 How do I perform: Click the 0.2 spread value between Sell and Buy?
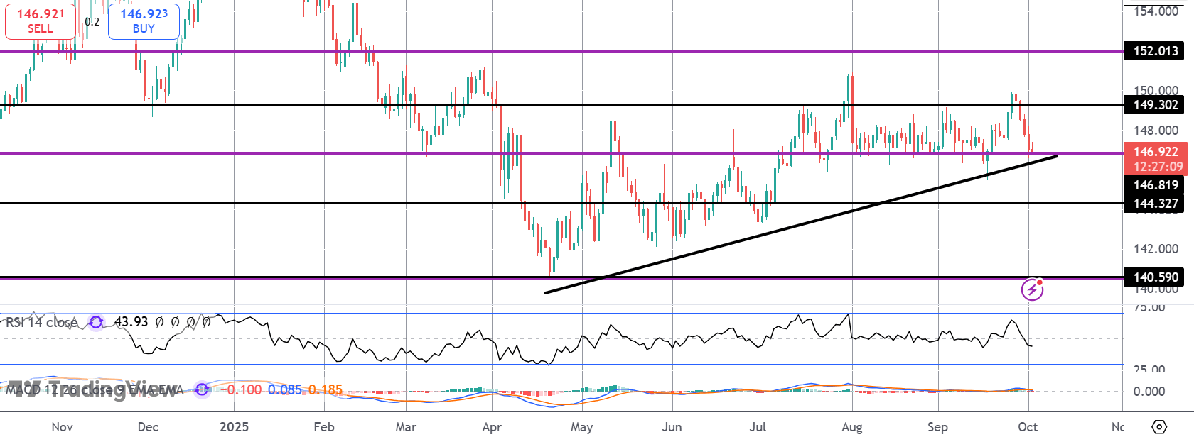(x=92, y=22)
